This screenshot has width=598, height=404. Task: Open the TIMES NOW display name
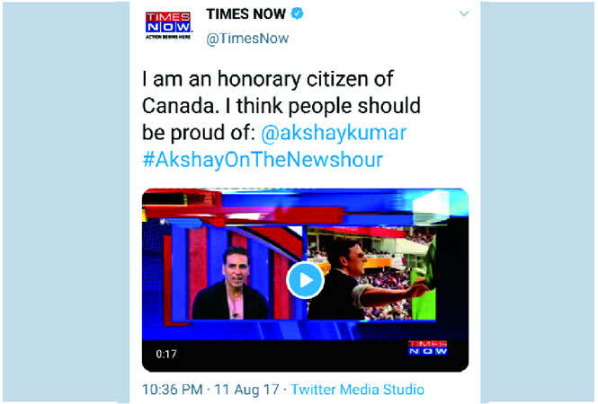246,14
